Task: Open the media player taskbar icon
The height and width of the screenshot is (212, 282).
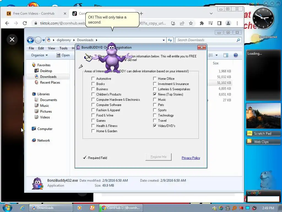Action: click(x=79, y=208)
